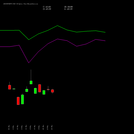
Task: Select the tall green candlestick for 13 May
Action: point(23,99)
